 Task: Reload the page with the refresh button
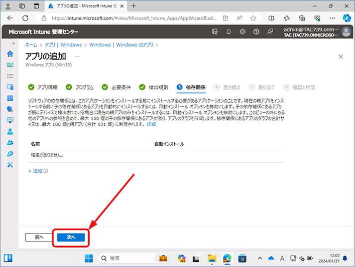pos(25,18)
